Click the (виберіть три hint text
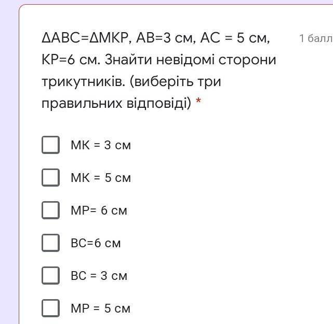 177,82
